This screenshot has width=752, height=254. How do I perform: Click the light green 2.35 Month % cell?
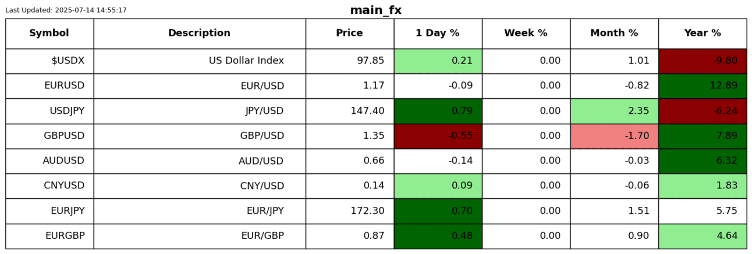point(614,111)
